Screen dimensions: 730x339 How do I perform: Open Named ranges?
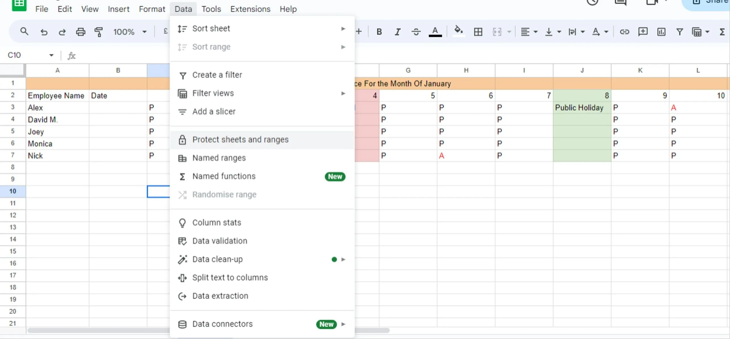[262, 158]
